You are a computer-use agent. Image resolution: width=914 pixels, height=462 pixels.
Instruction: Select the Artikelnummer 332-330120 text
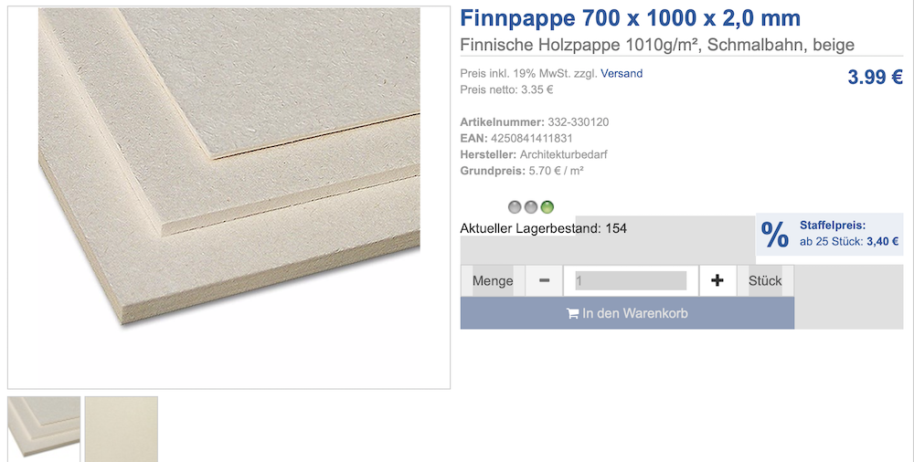click(x=535, y=122)
